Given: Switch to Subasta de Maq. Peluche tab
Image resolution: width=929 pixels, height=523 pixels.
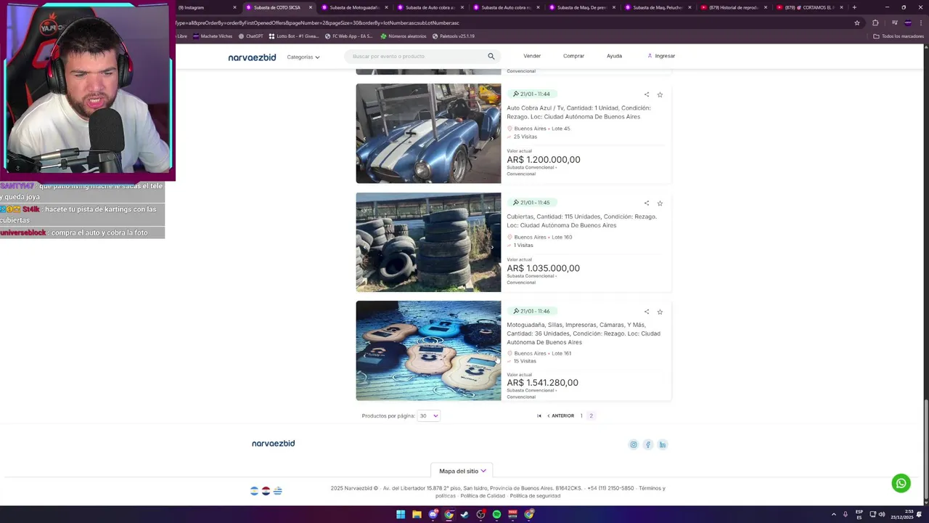Looking at the screenshot, I should pos(656,7).
